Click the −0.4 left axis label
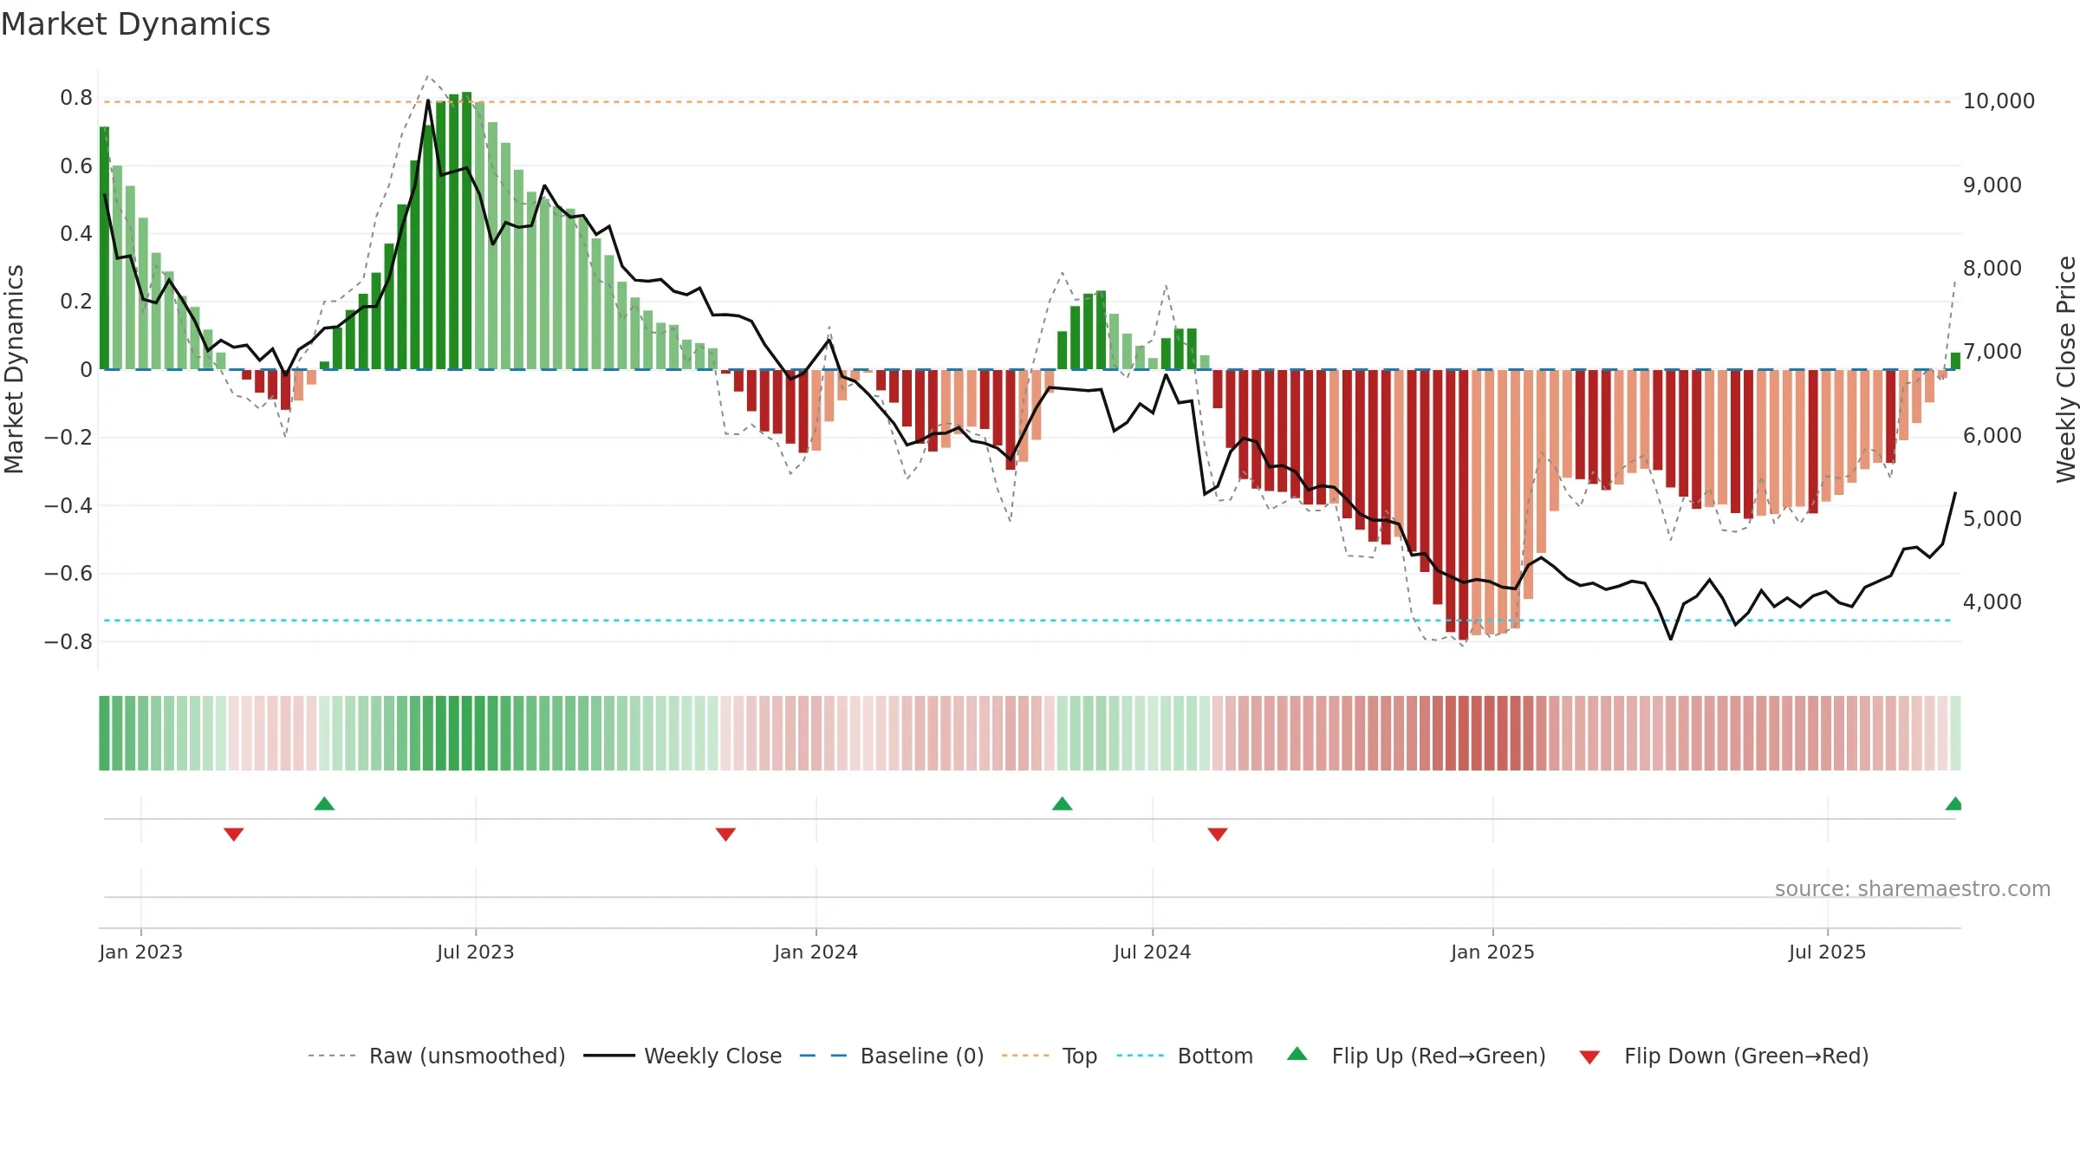Image resolution: width=2080 pixels, height=1170 pixels. (68, 505)
